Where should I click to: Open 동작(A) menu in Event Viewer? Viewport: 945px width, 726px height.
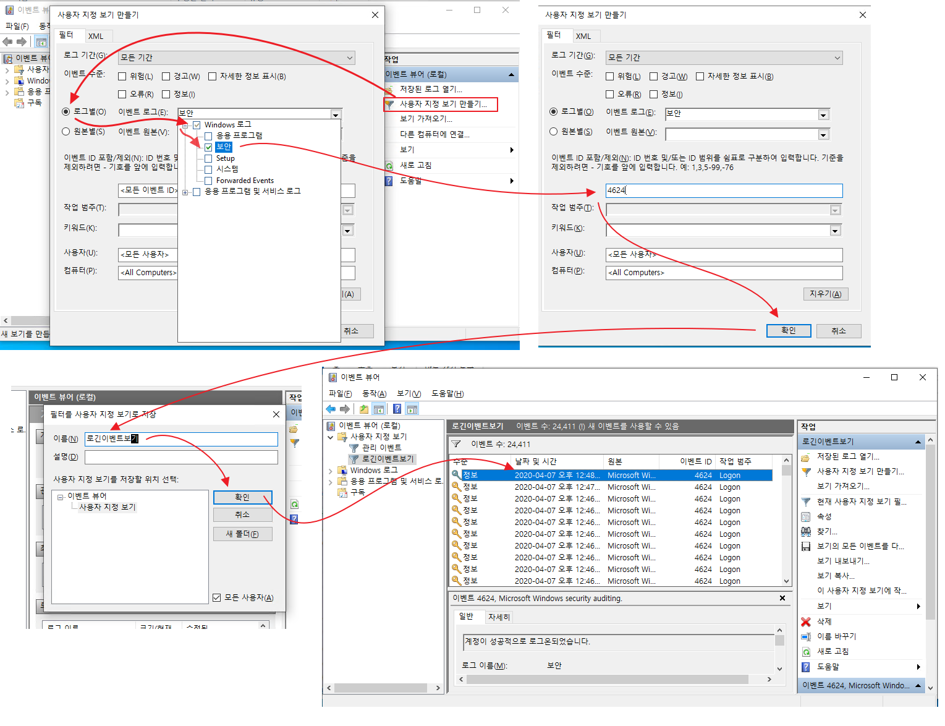[x=374, y=393]
